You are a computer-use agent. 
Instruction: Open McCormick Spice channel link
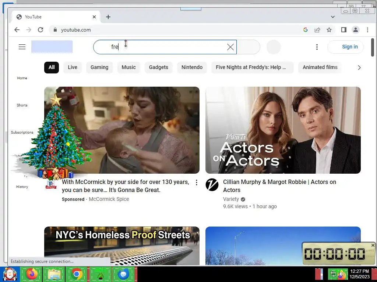coord(109,199)
